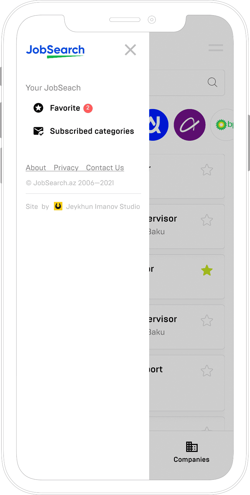
Task: Open the Contact Us link
Action: coord(105,168)
